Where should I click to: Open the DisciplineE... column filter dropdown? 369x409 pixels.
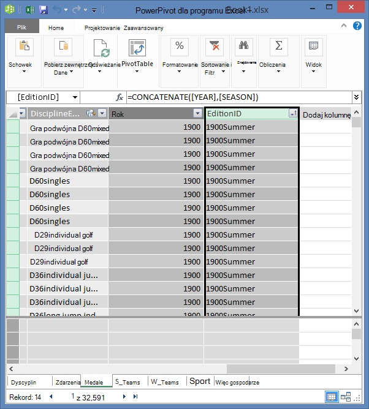(x=102, y=113)
